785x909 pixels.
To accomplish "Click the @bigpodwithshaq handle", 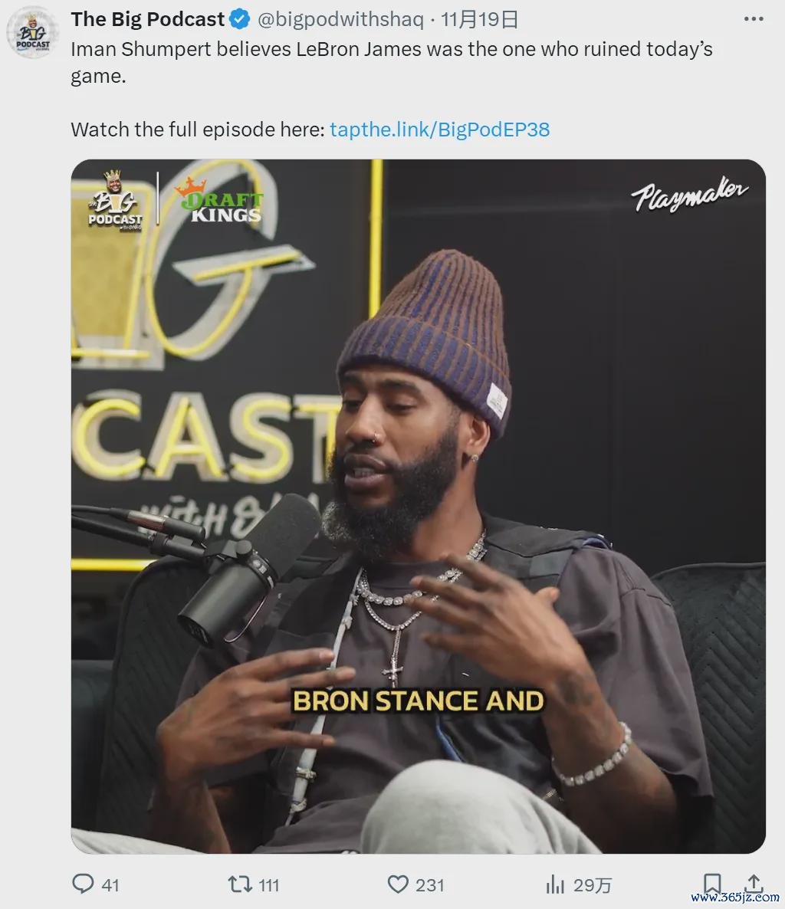I will pos(340,20).
